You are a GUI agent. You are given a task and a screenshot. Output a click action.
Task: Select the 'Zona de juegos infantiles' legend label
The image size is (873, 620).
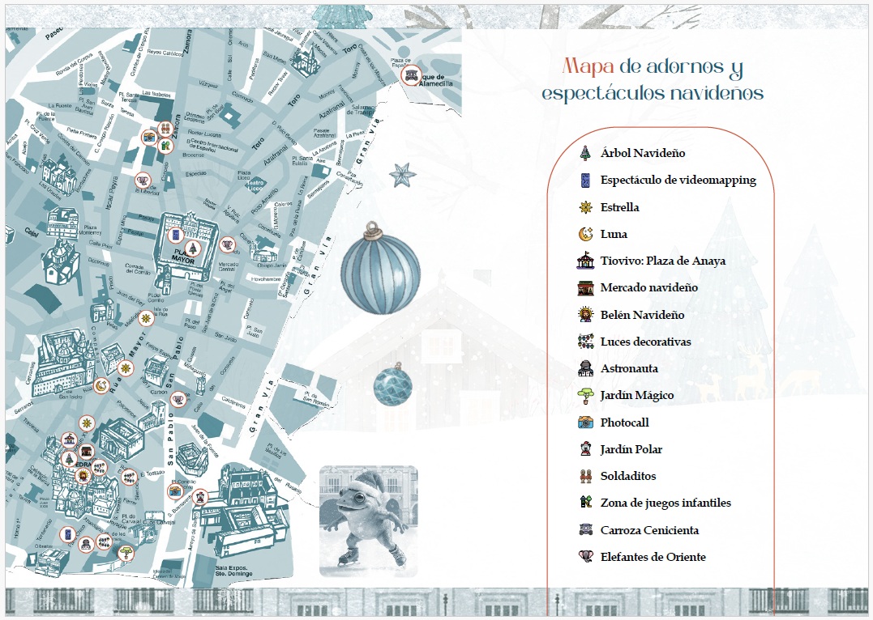665,503
